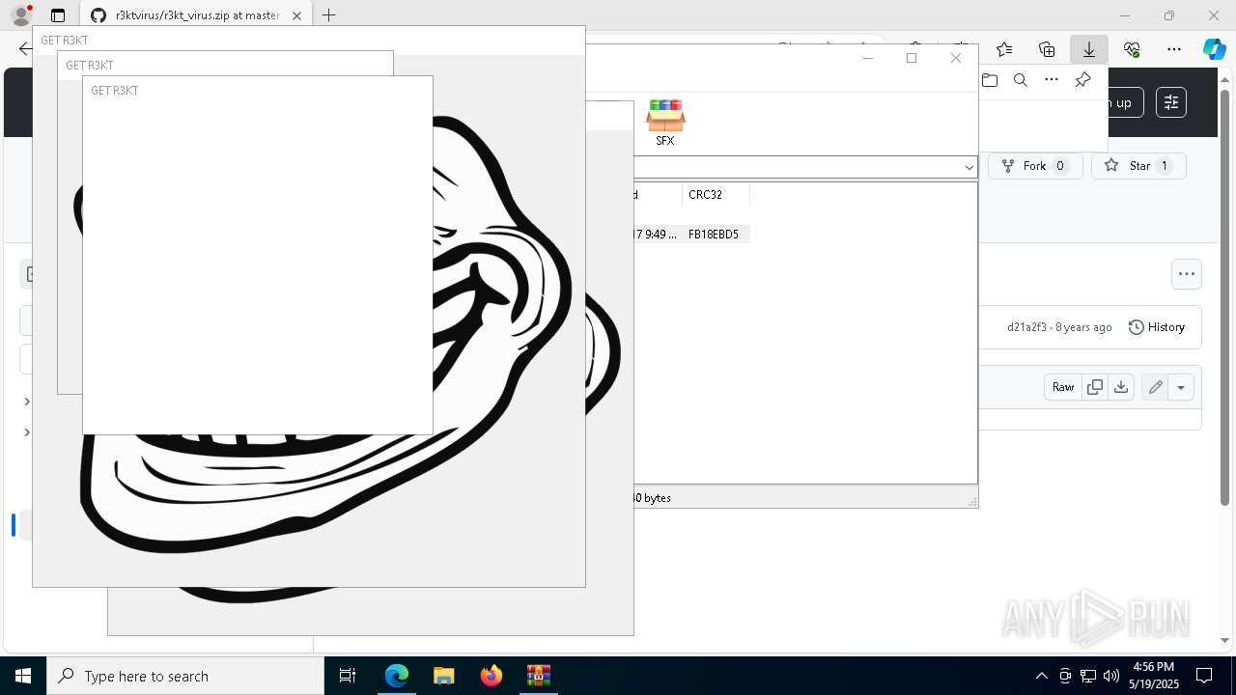Open volume control in system tray
Viewport: 1236px width, 695px height.
pyautogui.click(x=1111, y=676)
